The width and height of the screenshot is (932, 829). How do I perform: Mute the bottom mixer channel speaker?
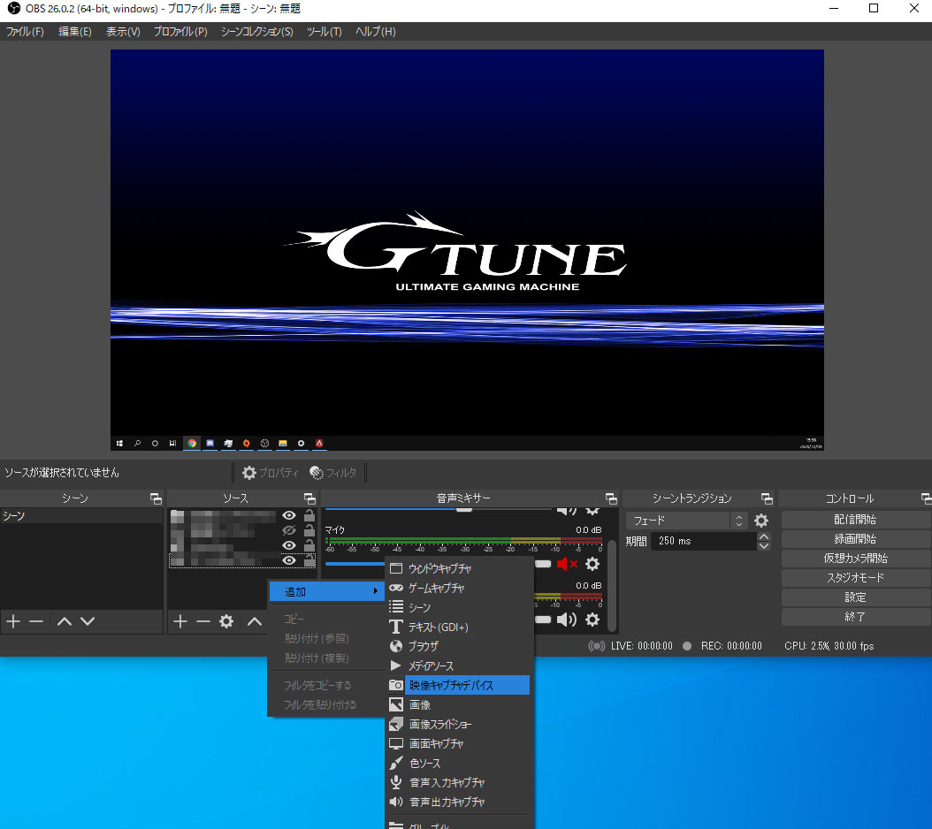[567, 620]
